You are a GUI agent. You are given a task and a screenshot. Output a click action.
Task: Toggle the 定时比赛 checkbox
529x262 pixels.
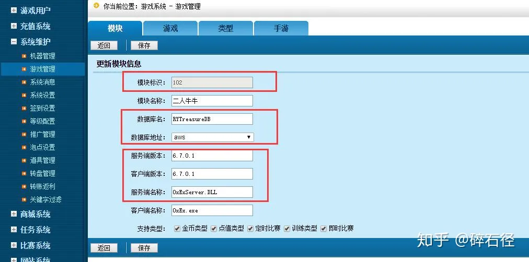point(250,229)
